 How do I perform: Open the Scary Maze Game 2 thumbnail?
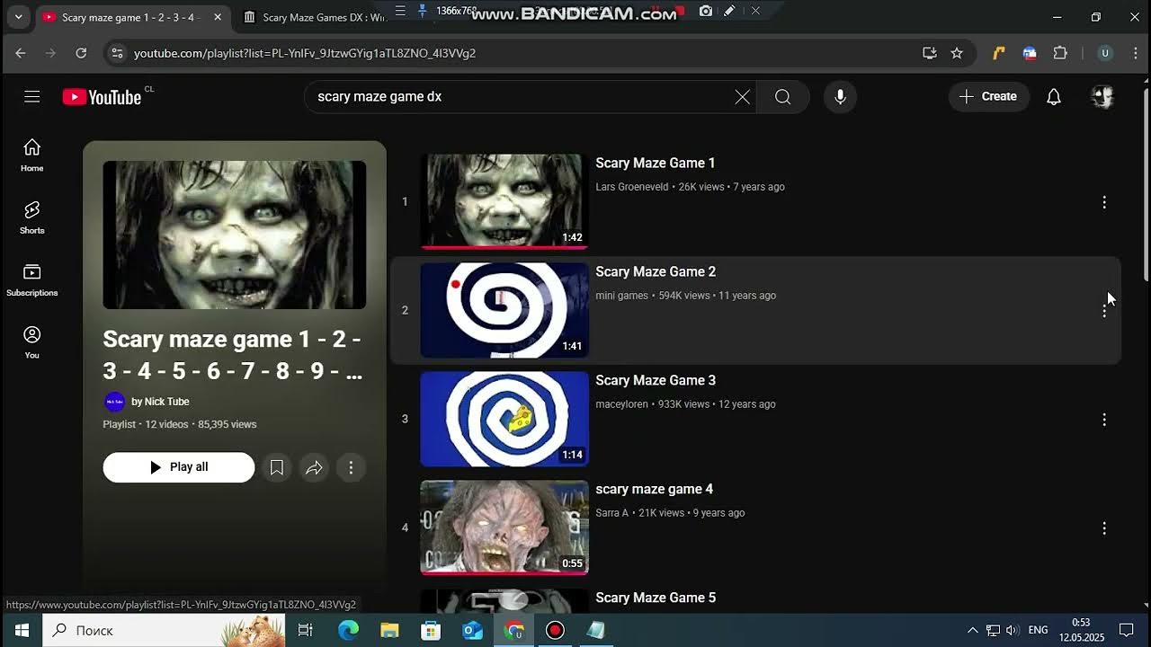click(504, 310)
